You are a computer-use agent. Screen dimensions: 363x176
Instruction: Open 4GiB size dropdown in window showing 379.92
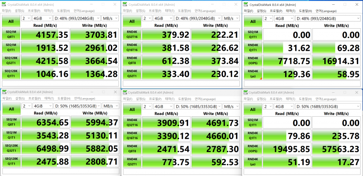(163, 18)
